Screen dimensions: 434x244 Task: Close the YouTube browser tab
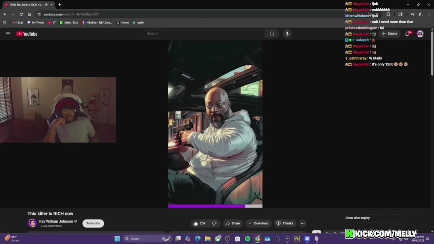tap(52, 5)
